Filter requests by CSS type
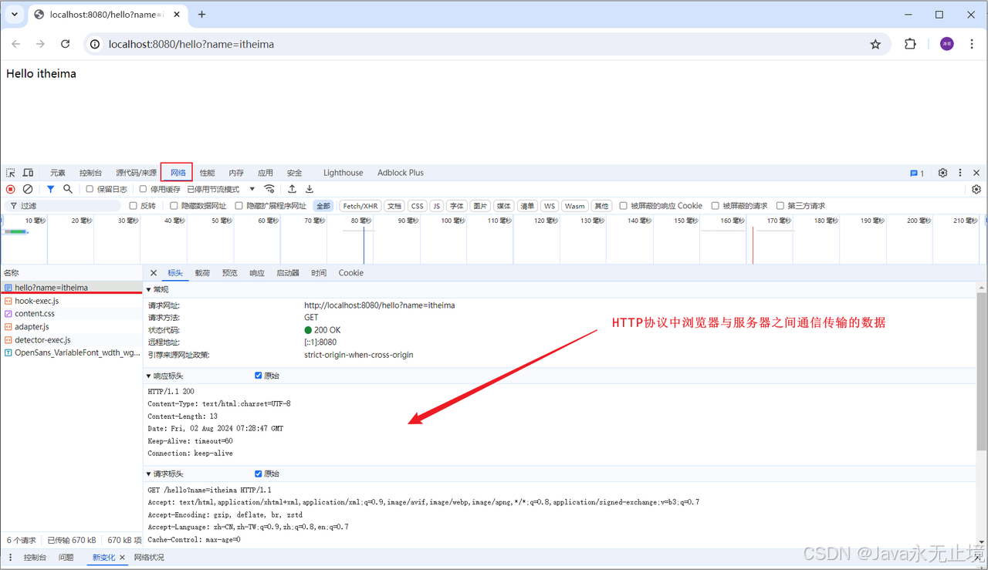 tap(417, 206)
